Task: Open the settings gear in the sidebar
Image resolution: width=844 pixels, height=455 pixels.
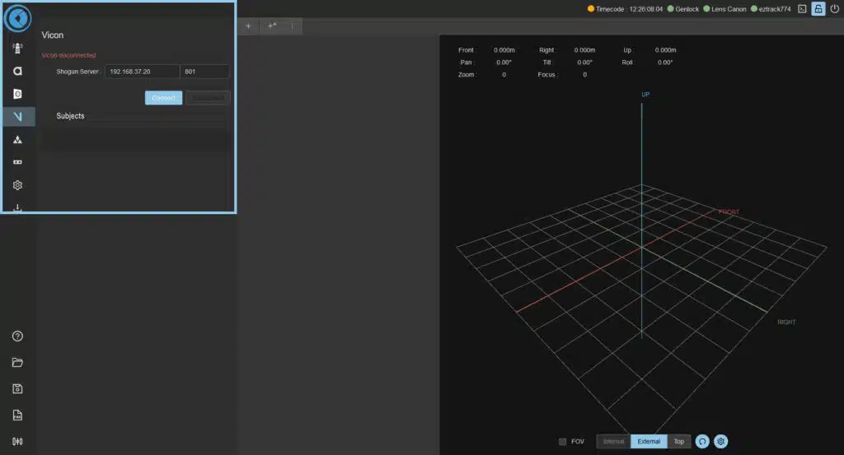Action: pos(17,185)
